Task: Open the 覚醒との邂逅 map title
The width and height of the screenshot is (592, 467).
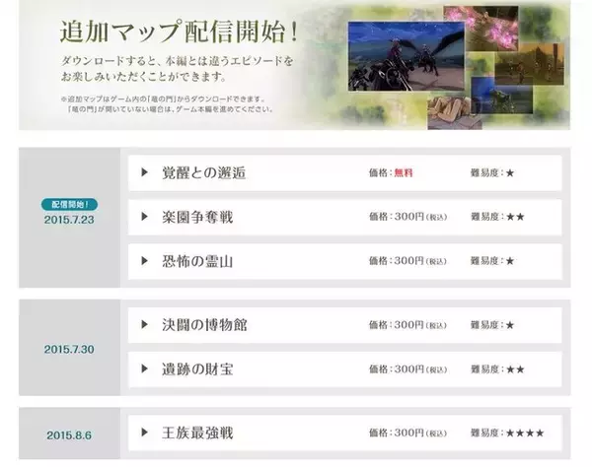Action: click(x=204, y=173)
